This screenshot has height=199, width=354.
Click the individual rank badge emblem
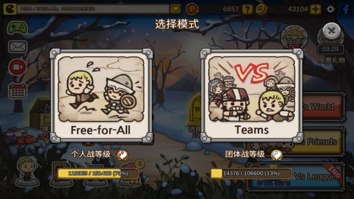click(122, 154)
